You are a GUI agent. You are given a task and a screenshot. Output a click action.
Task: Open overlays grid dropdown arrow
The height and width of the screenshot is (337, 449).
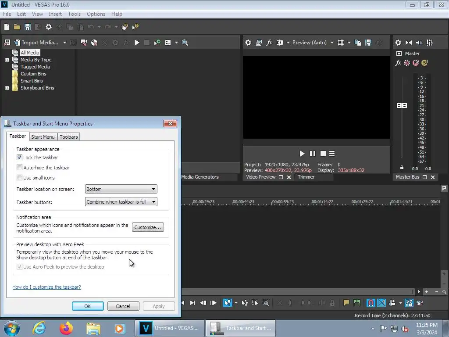tap(349, 43)
